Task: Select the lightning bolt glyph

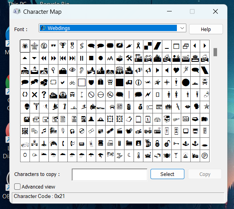Action: tap(148, 95)
